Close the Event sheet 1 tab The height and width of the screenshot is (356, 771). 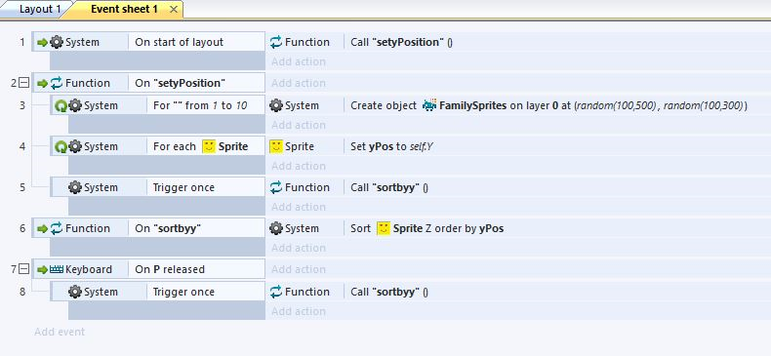(x=173, y=10)
